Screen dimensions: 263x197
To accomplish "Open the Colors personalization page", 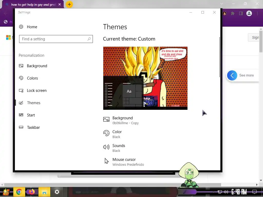I will point(32,78).
